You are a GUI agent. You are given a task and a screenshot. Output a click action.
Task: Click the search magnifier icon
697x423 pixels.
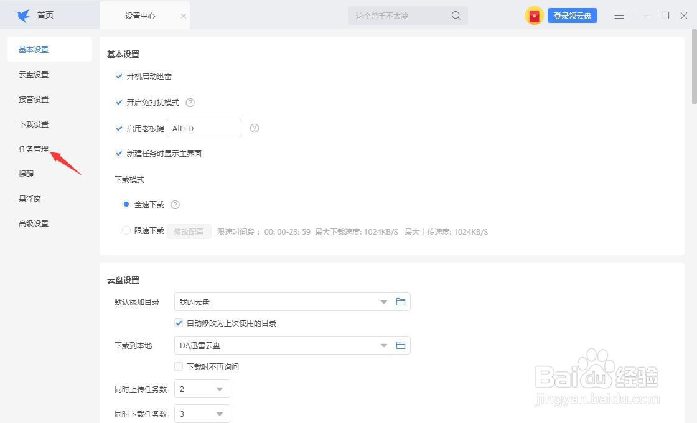(456, 16)
